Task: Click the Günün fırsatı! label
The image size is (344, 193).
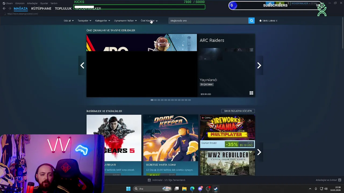Action: click(209, 143)
